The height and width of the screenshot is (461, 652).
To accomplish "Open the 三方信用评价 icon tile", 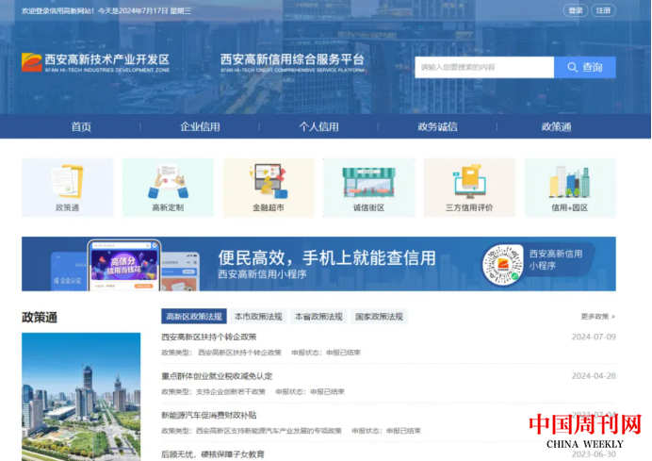I will (x=469, y=187).
